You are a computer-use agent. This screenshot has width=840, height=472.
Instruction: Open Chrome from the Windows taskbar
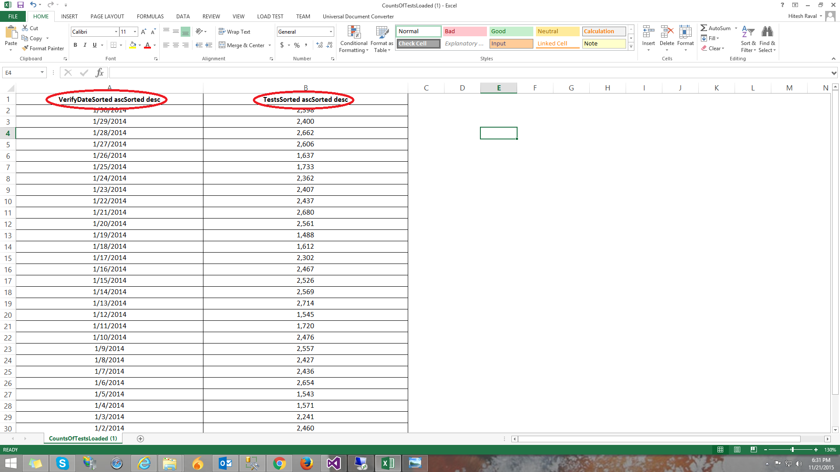(279, 463)
